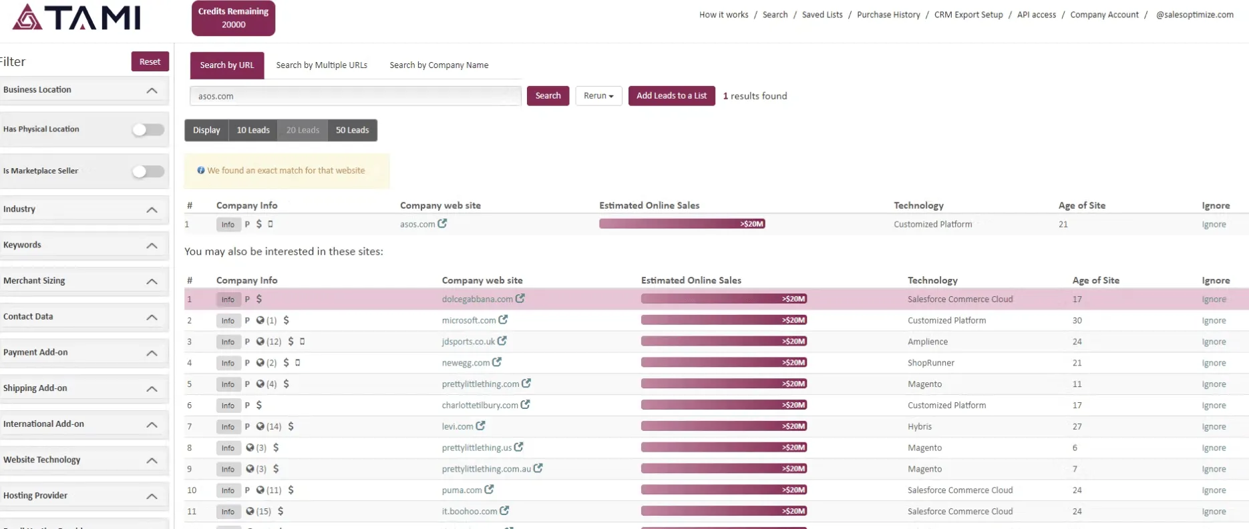Image resolution: width=1249 pixels, height=529 pixels.
Task: Display 50 Leads
Action: [x=352, y=130]
